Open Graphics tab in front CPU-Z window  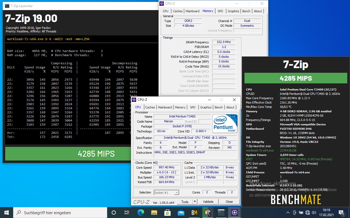[x=206, y=107]
